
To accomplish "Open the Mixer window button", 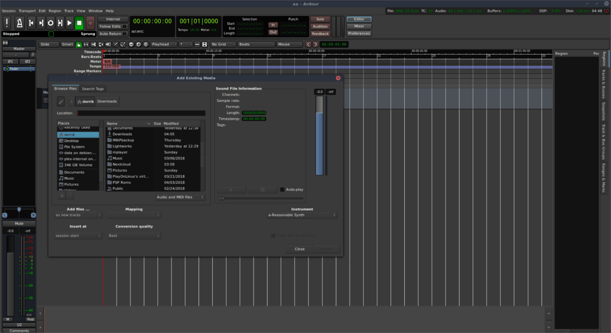I will [359, 26].
